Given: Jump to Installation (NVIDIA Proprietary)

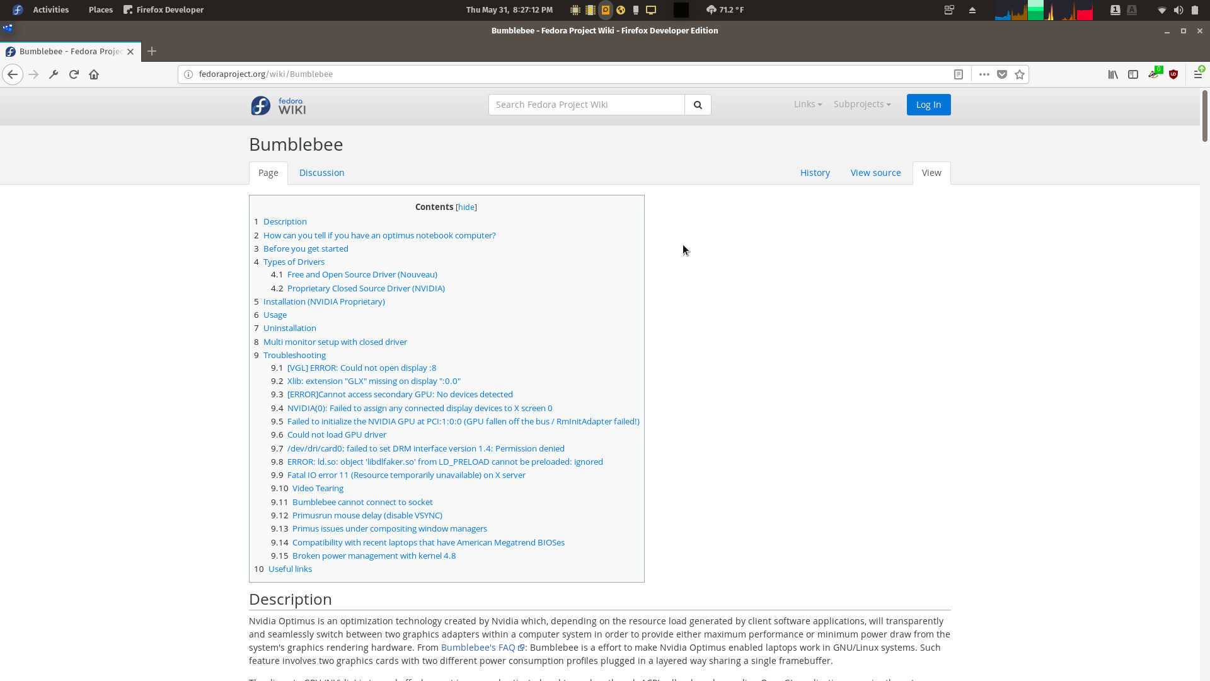Looking at the screenshot, I should click(x=324, y=302).
